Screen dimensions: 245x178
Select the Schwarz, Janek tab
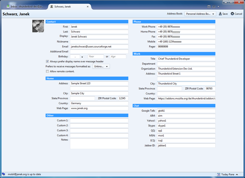(x=70, y=7)
